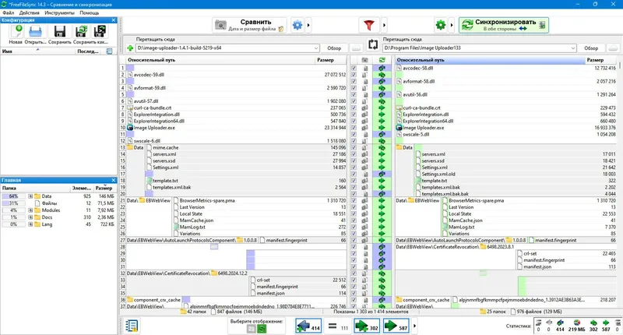The width and height of the screenshot is (623, 335).
Task: Click Open configuration folder icon
Action: point(35,32)
